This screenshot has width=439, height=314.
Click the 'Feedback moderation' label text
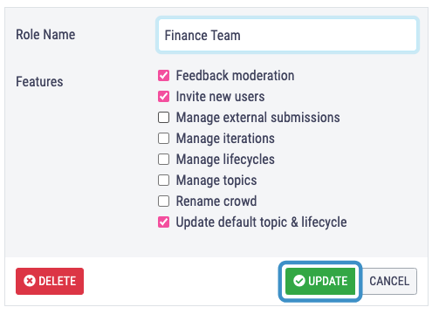236,76
